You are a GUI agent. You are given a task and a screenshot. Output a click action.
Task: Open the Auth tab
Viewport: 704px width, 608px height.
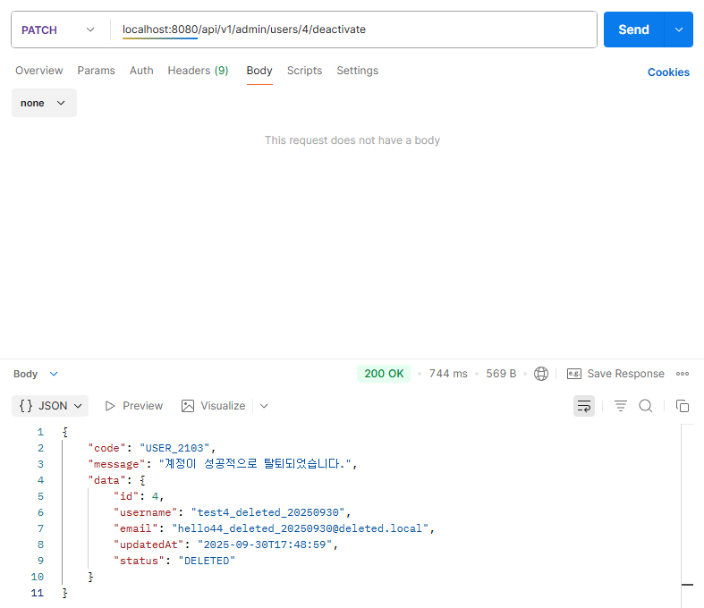141,71
